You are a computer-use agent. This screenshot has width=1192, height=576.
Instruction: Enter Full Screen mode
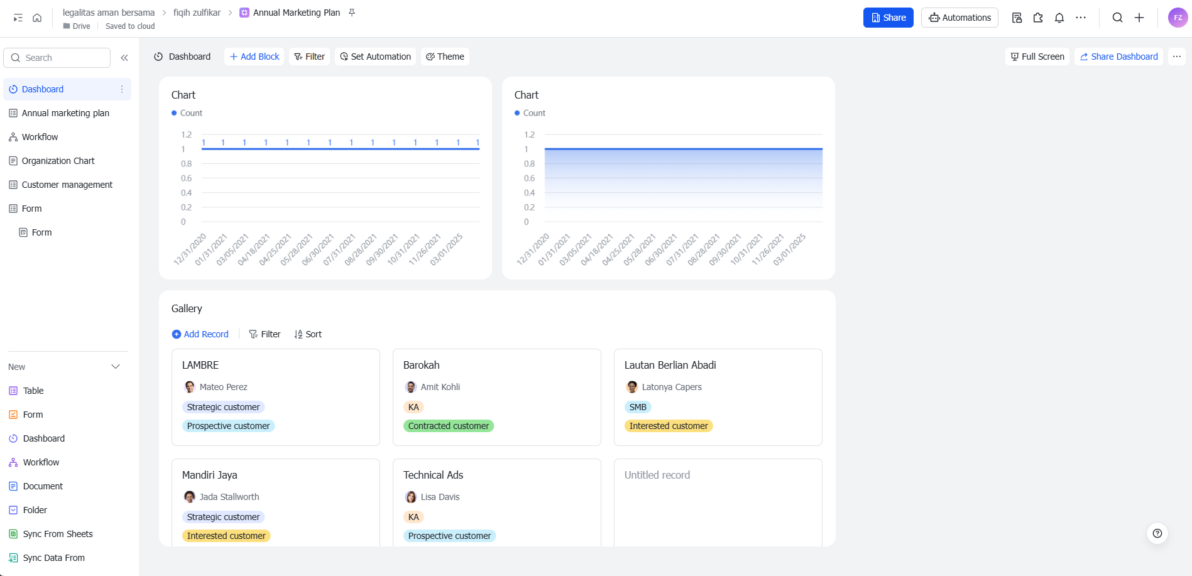coord(1037,57)
